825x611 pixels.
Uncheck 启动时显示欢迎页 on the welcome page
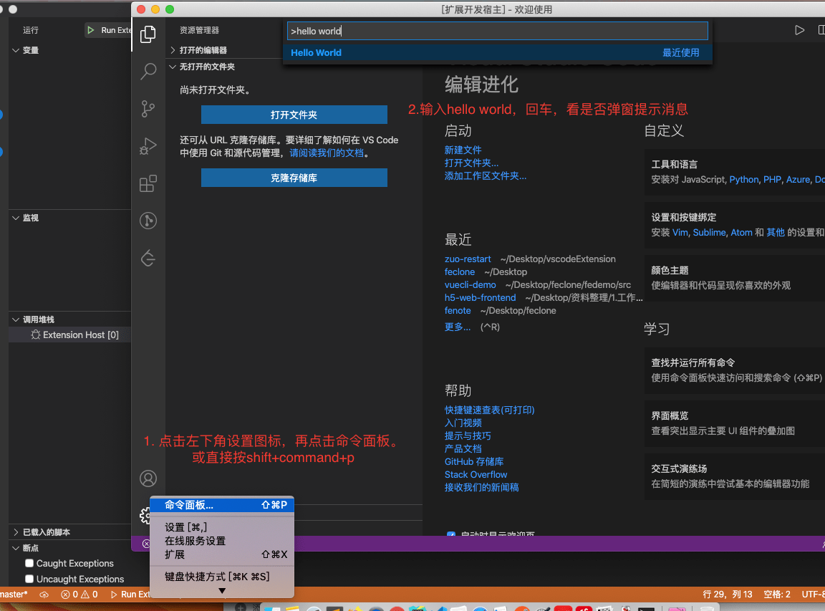pos(450,534)
